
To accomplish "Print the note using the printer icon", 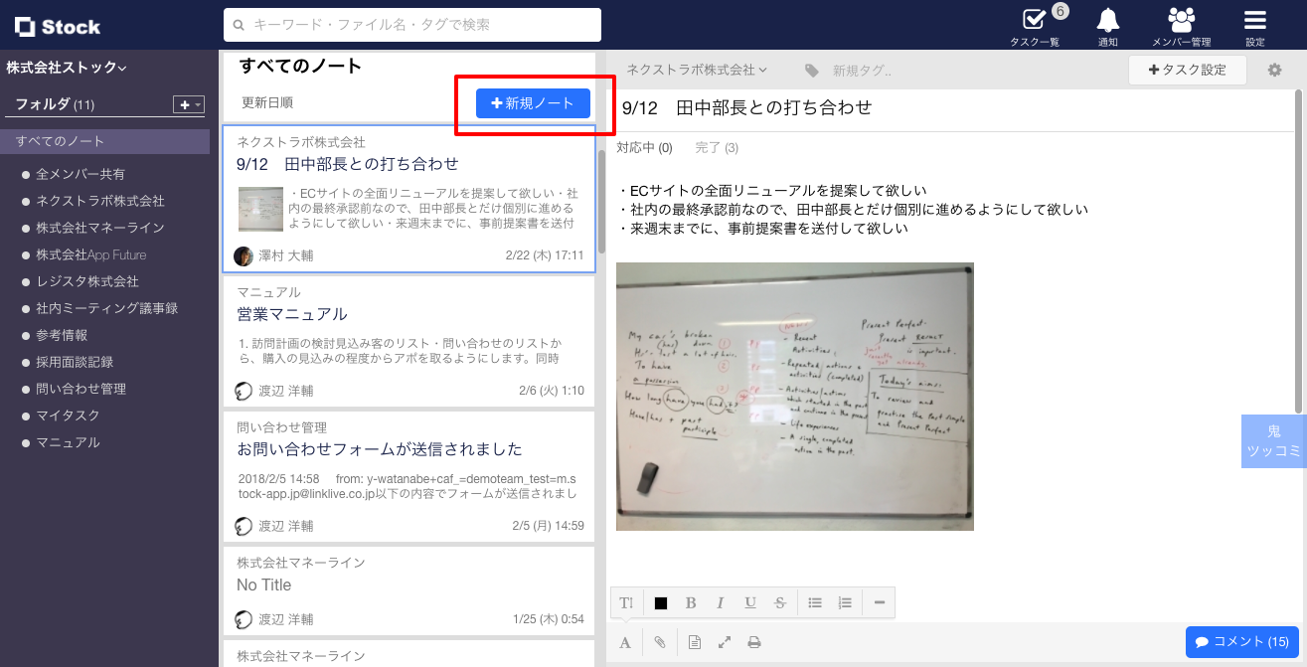I will point(754,641).
